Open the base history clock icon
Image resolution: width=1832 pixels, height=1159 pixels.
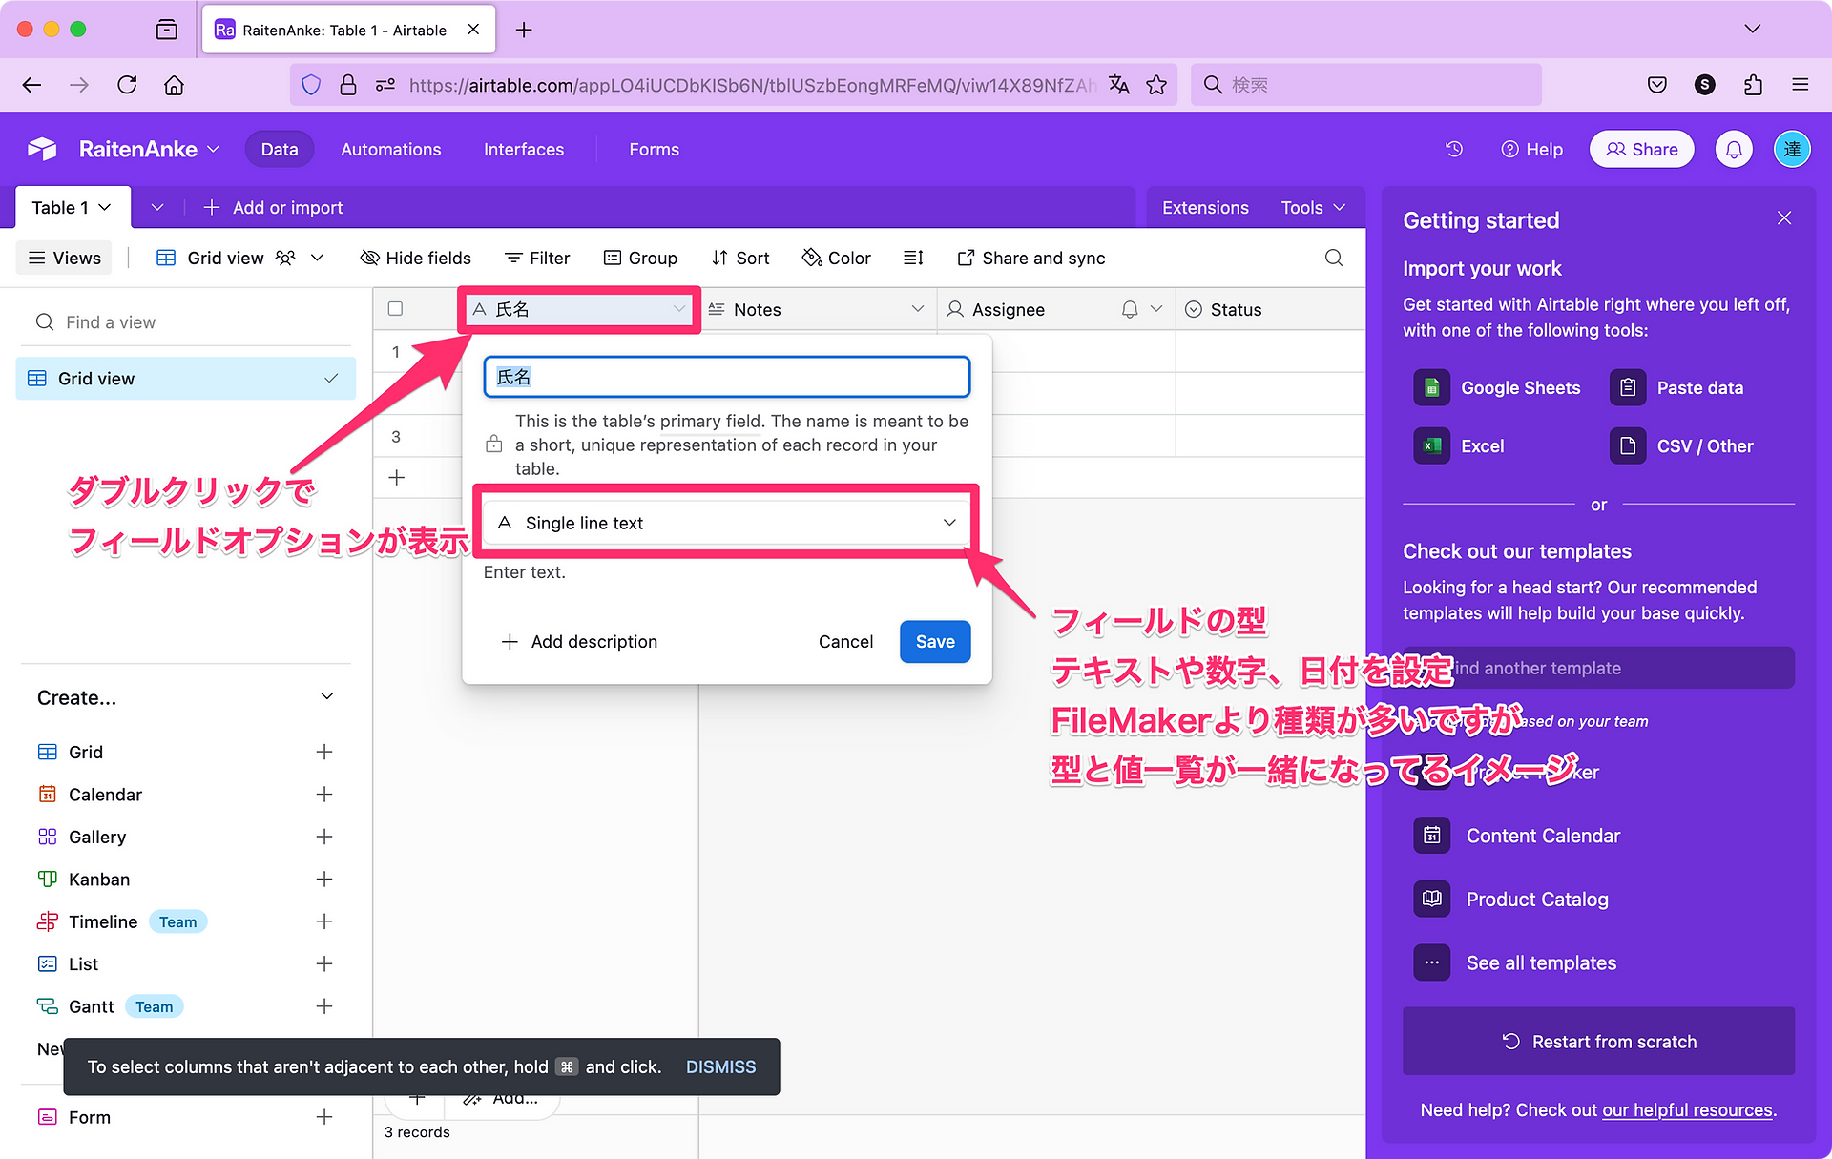click(x=1453, y=149)
